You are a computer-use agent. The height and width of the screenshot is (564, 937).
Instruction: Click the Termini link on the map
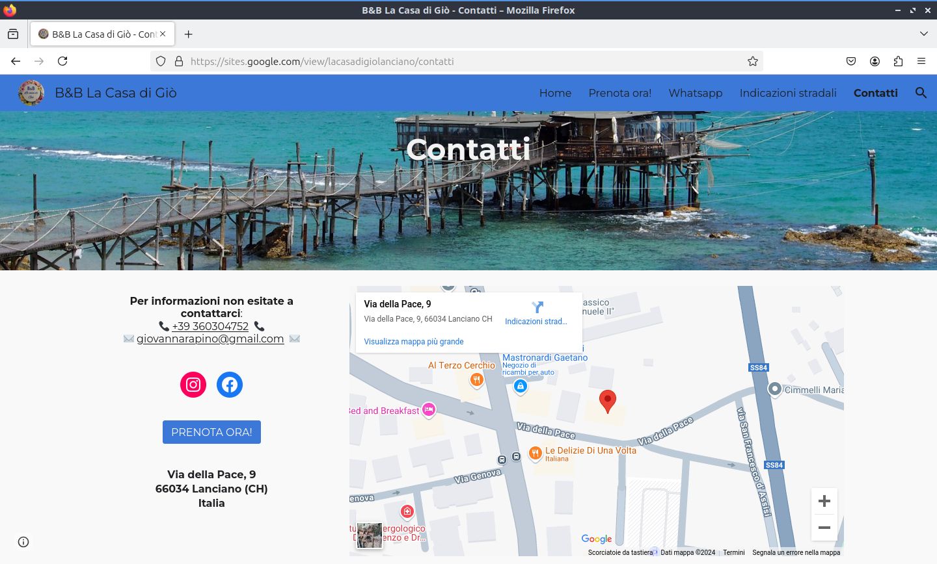pyautogui.click(x=733, y=552)
